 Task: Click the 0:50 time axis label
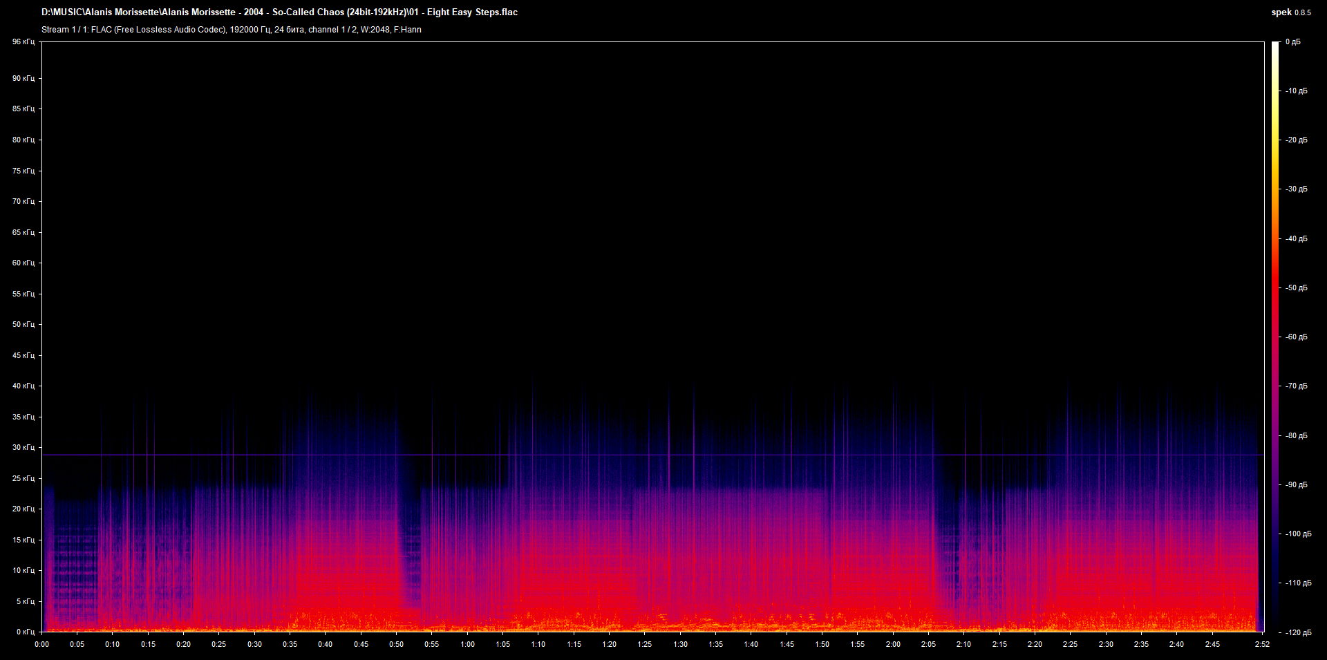tap(396, 644)
